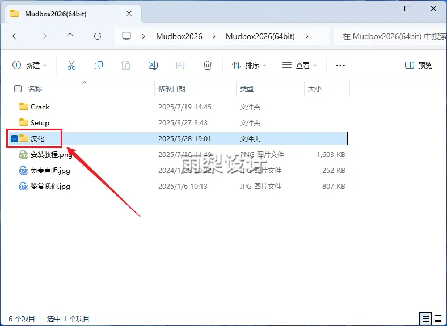Image resolution: width=447 pixels, height=326 pixels.
Task: Click the date 2025/1/6 10:13
Action: (183, 187)
